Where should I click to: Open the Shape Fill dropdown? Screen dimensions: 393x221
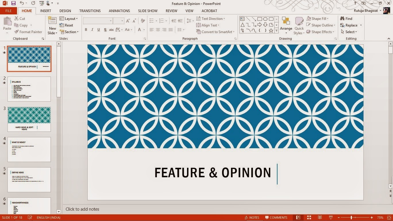click(317, 18)
